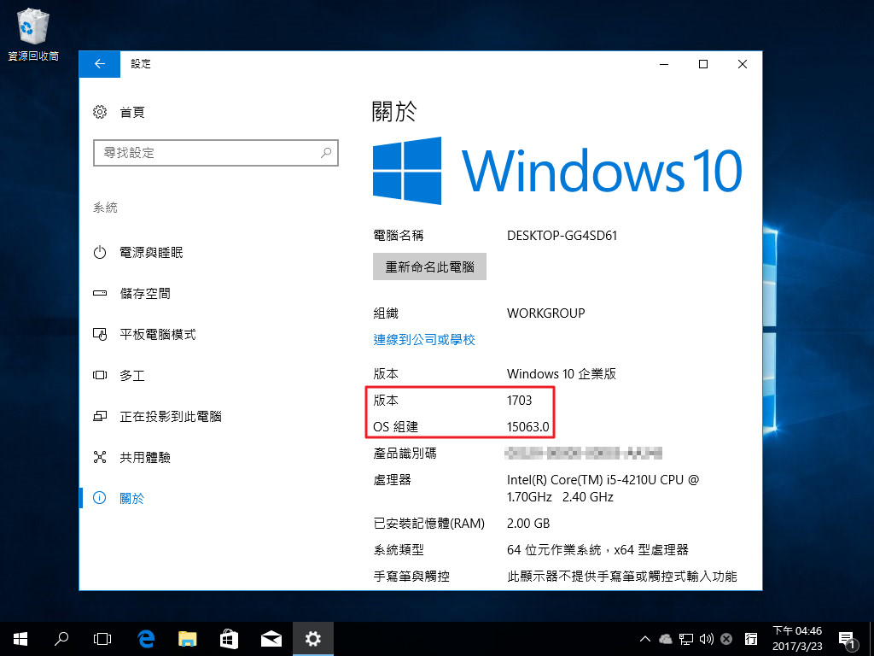Click the 連線到公司或學校 link
874x656 pixels.
point(424,340)
